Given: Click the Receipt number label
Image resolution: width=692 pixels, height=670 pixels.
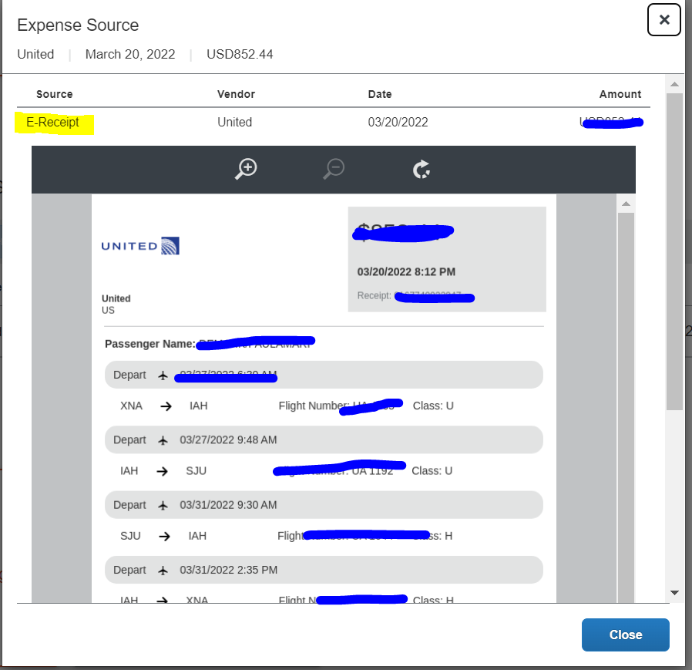Looking at the screenshot, I should pos(375,295).
